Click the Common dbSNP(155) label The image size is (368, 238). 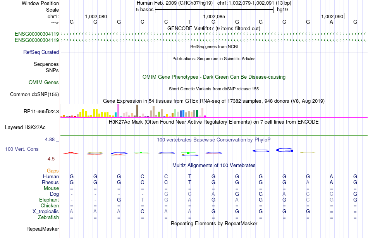tap(34, 95)
